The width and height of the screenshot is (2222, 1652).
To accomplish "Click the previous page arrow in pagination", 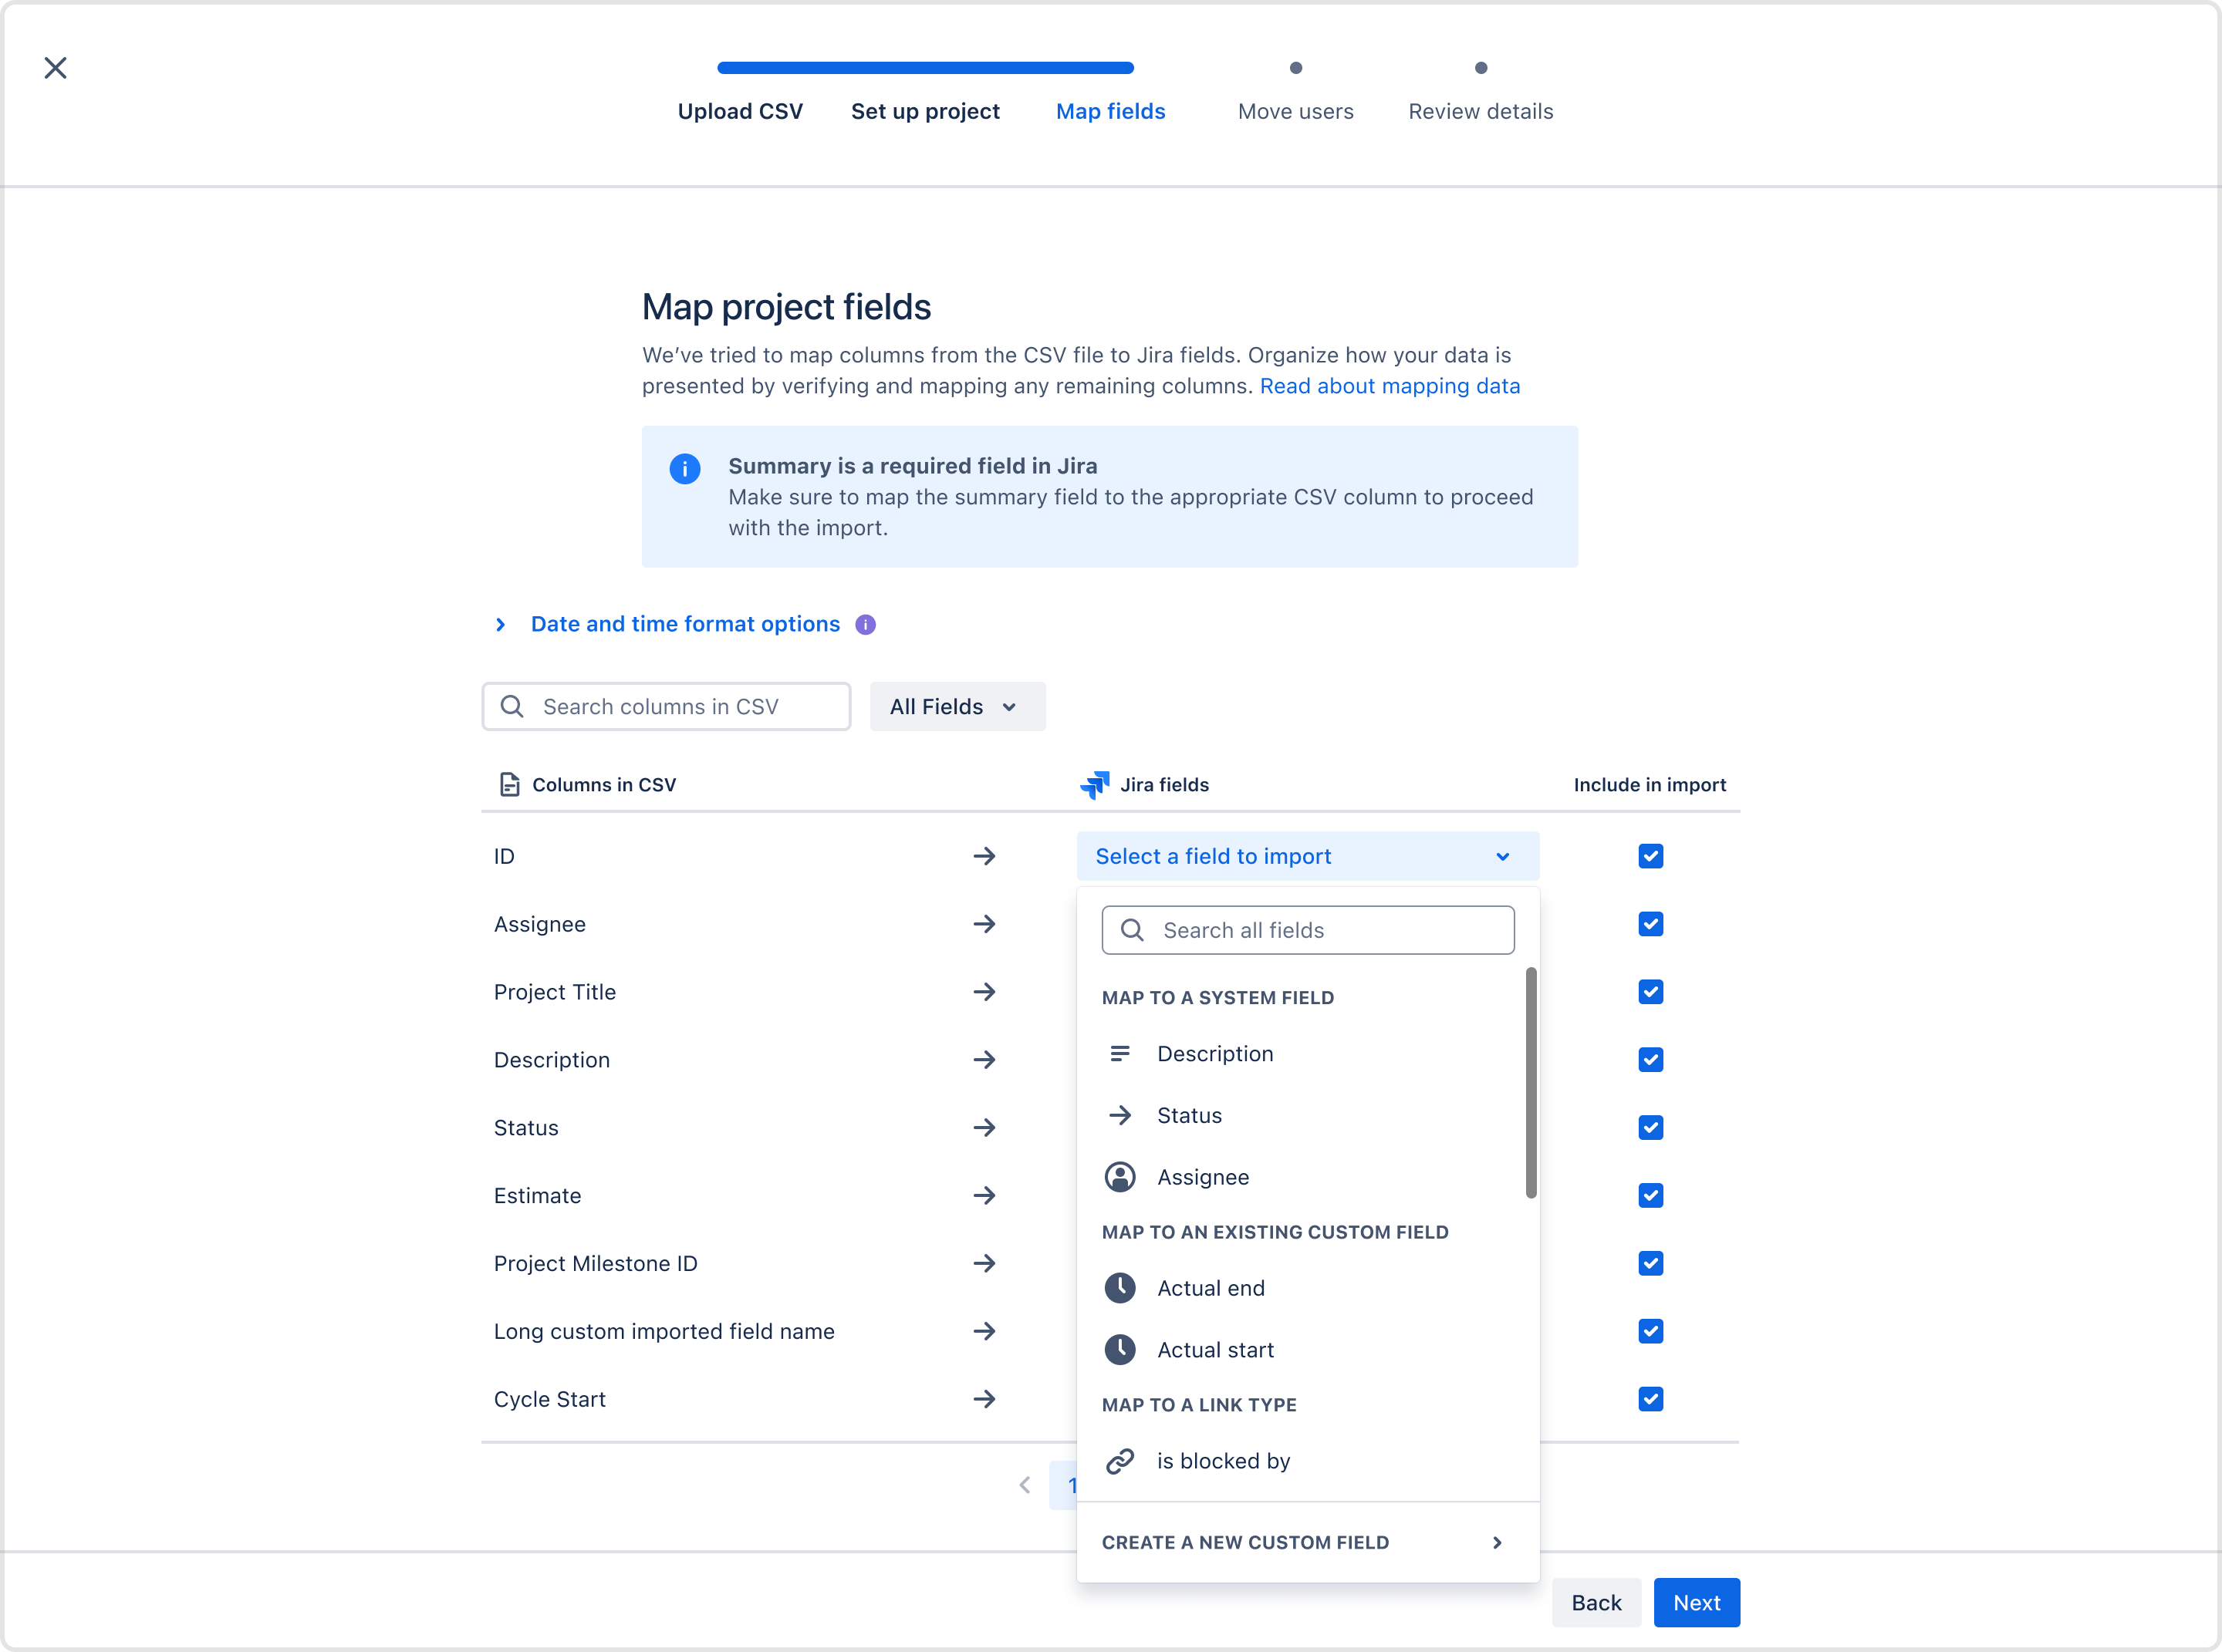I will click(x=1025, y=1485).
